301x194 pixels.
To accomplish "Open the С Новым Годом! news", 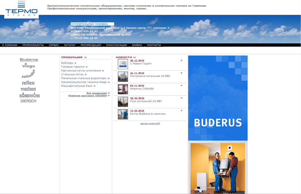I will (x=141, y=63).
